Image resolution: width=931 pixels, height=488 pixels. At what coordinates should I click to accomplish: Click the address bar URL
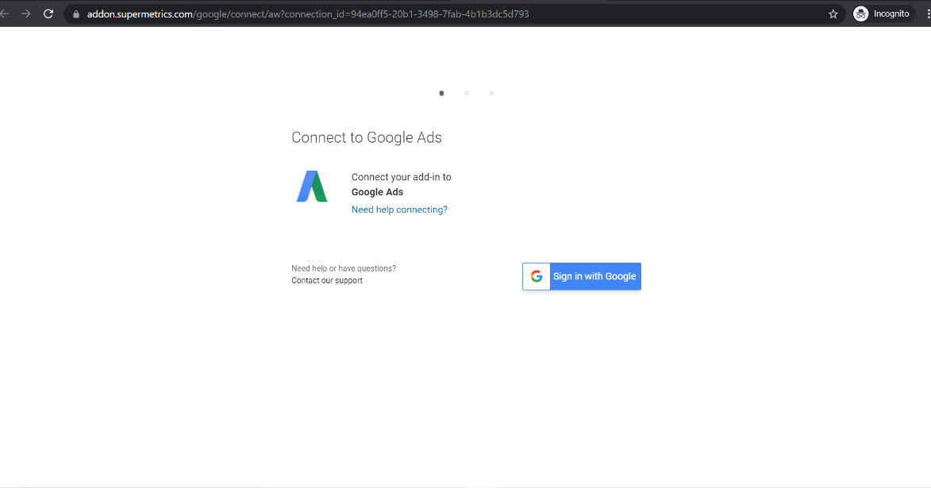click(x=308, y=13)
